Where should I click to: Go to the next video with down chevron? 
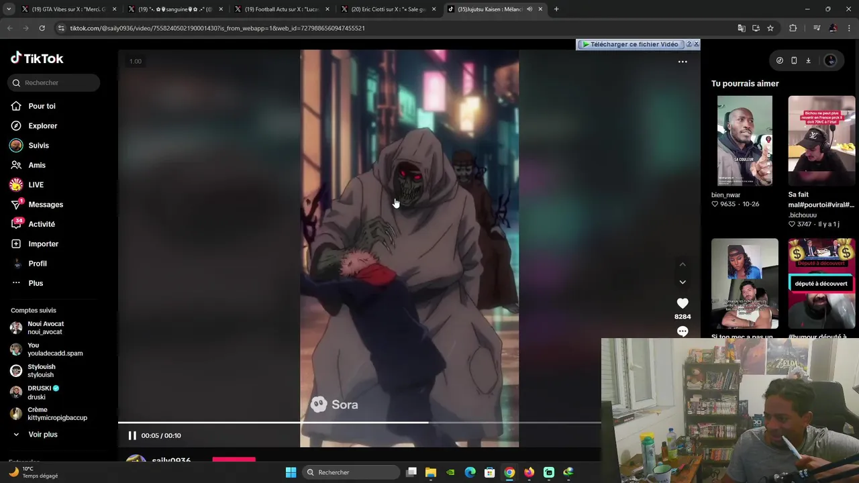point(683,282)
